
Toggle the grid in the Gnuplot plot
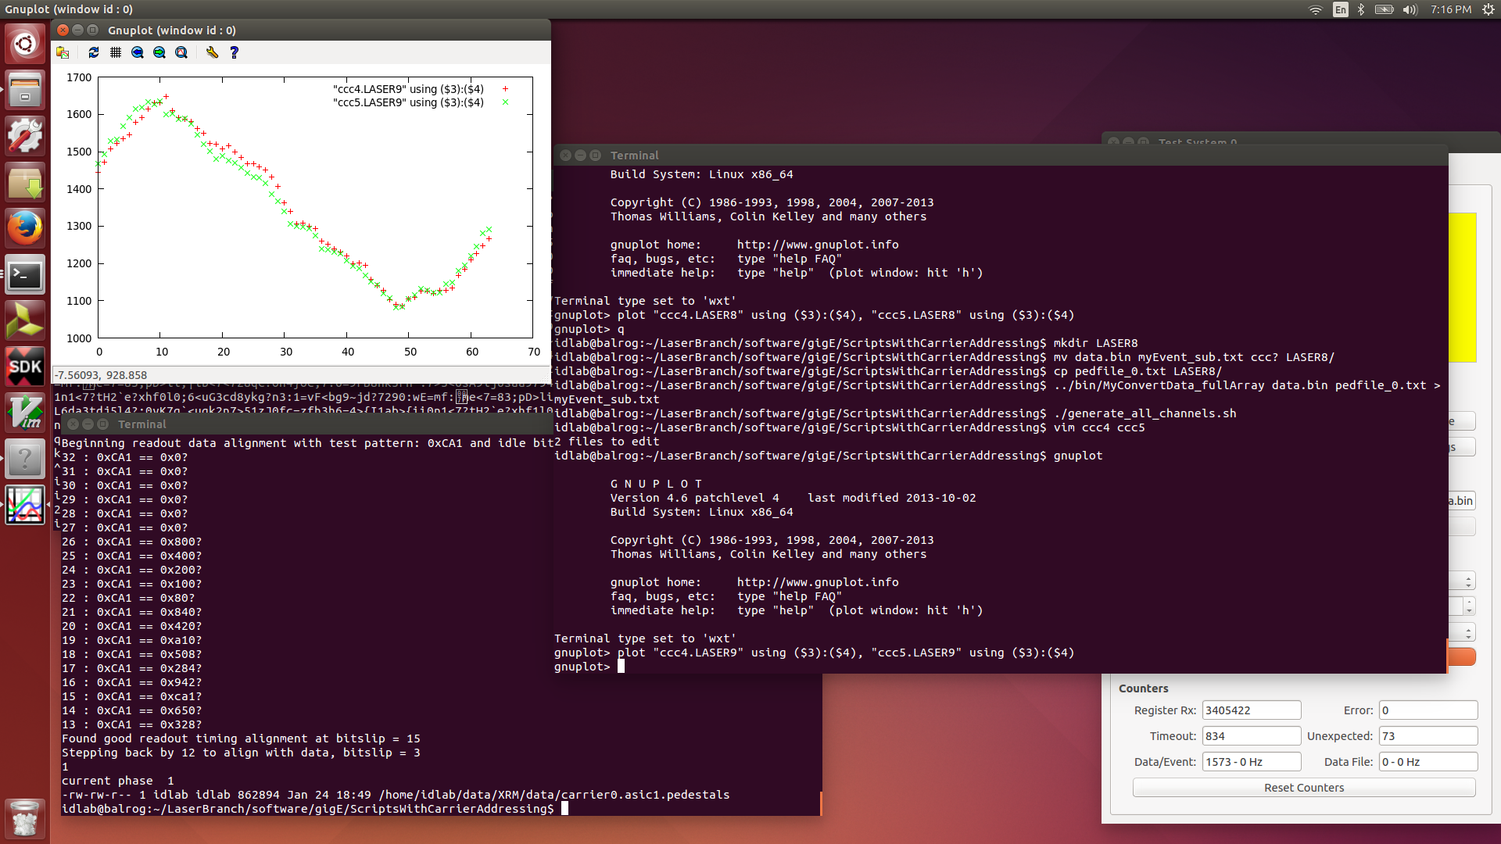point(116,52)
